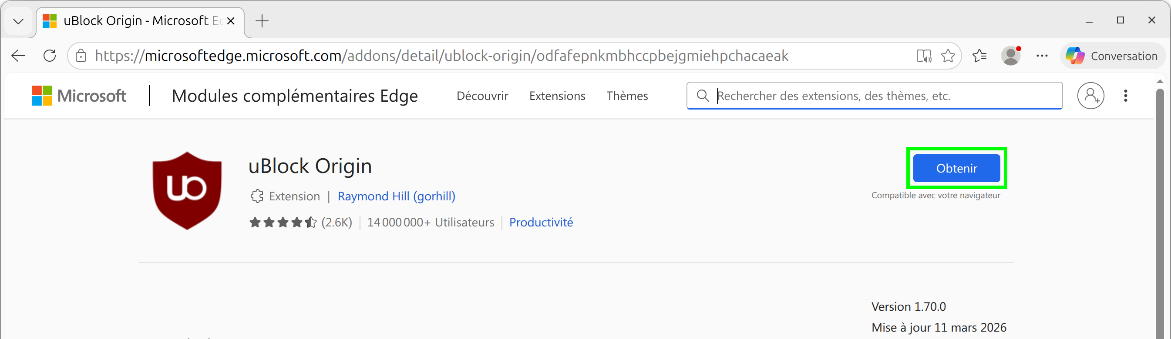The height and width of the screenshot is (339, 1171).
Task: Open Raymond Hill (gorhill) developer link
Action: (x=396, y=196)
